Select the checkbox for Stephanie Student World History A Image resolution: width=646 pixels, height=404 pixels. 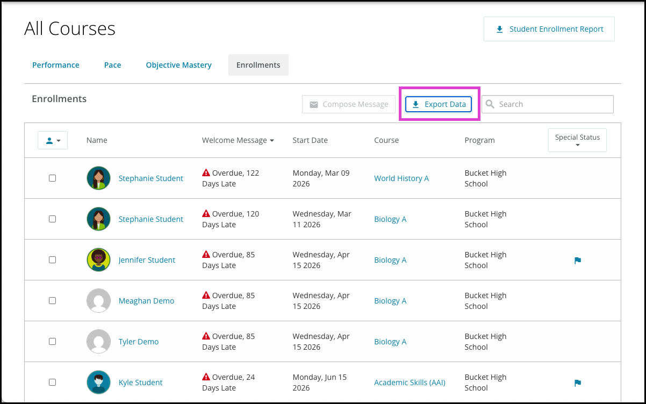tap(52, 178)
